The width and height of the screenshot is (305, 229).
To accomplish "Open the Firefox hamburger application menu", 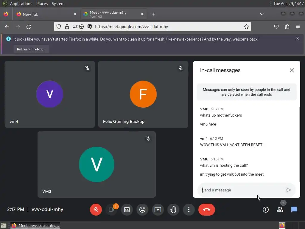I will (x=298, y=27).
